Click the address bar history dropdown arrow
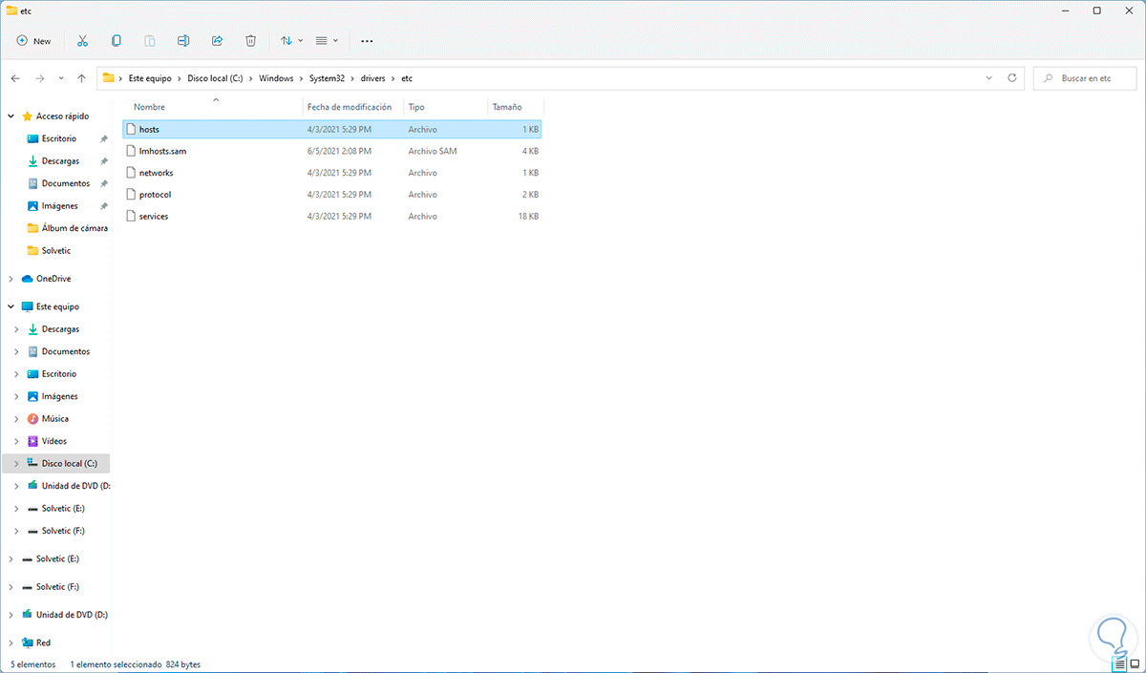Image resolution: width=1146 pixels, height=673 pixels. [x=991, y=78]
